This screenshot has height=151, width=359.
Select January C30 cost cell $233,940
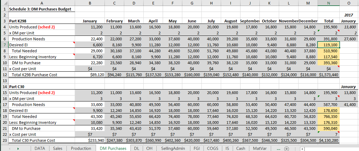(x=90, y=140)
